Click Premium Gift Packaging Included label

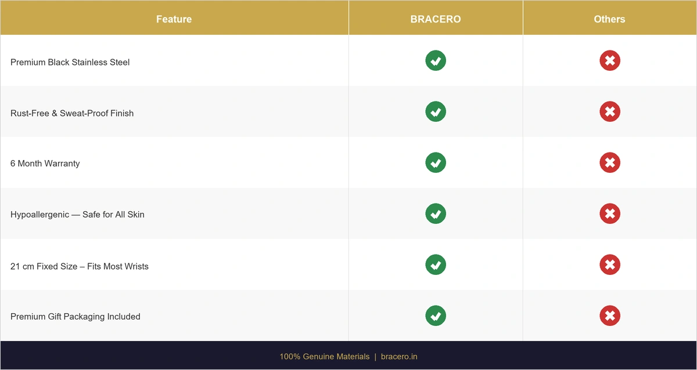point(76,317)
